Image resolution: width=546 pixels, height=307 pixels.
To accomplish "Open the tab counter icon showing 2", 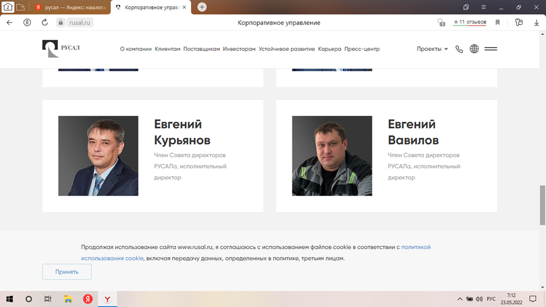I will click(8, 7).
